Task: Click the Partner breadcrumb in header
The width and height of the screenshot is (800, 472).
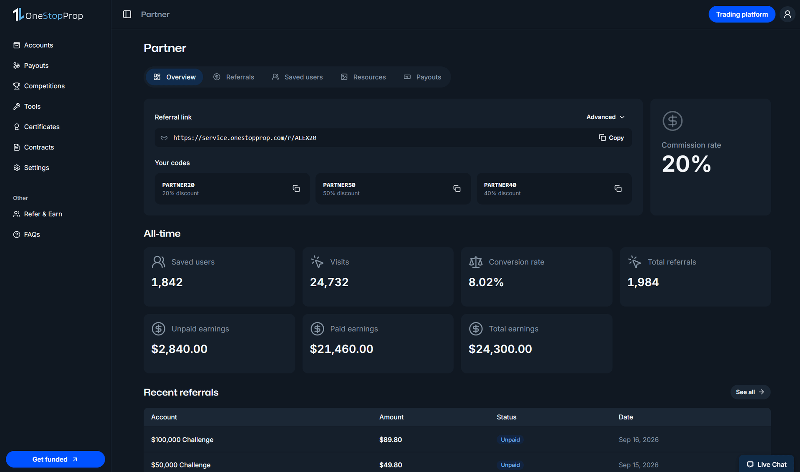Action: (155, 14)
